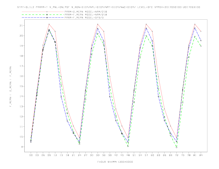Select green legend entry PARM=F_MEAN MODEL=NAM/218

tap(86, 15)
